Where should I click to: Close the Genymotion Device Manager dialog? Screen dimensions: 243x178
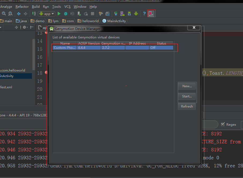194,27
